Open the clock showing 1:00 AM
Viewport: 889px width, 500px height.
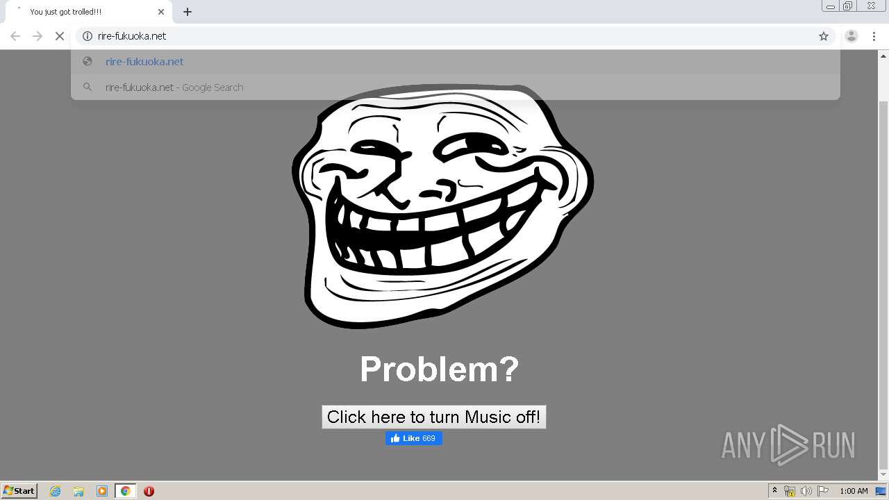click(x=854, y=491)
